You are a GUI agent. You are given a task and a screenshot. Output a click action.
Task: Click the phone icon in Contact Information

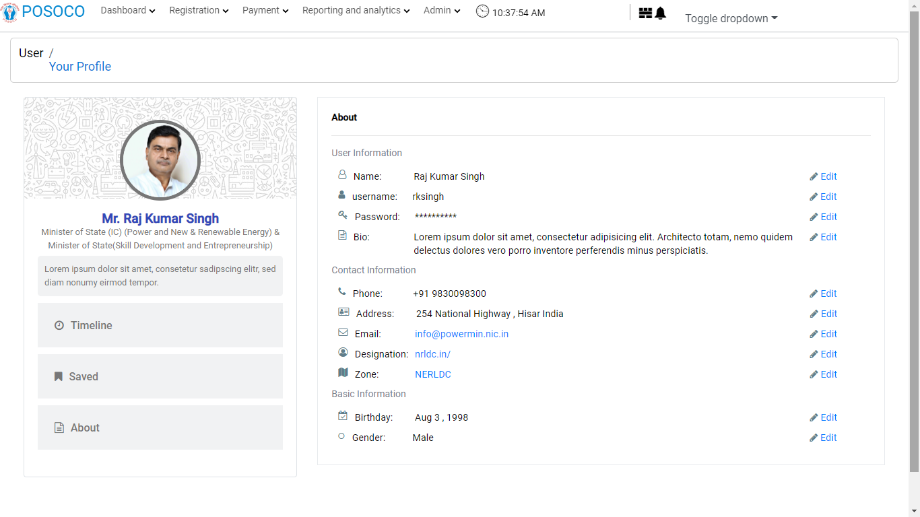(x=342, y=292)
